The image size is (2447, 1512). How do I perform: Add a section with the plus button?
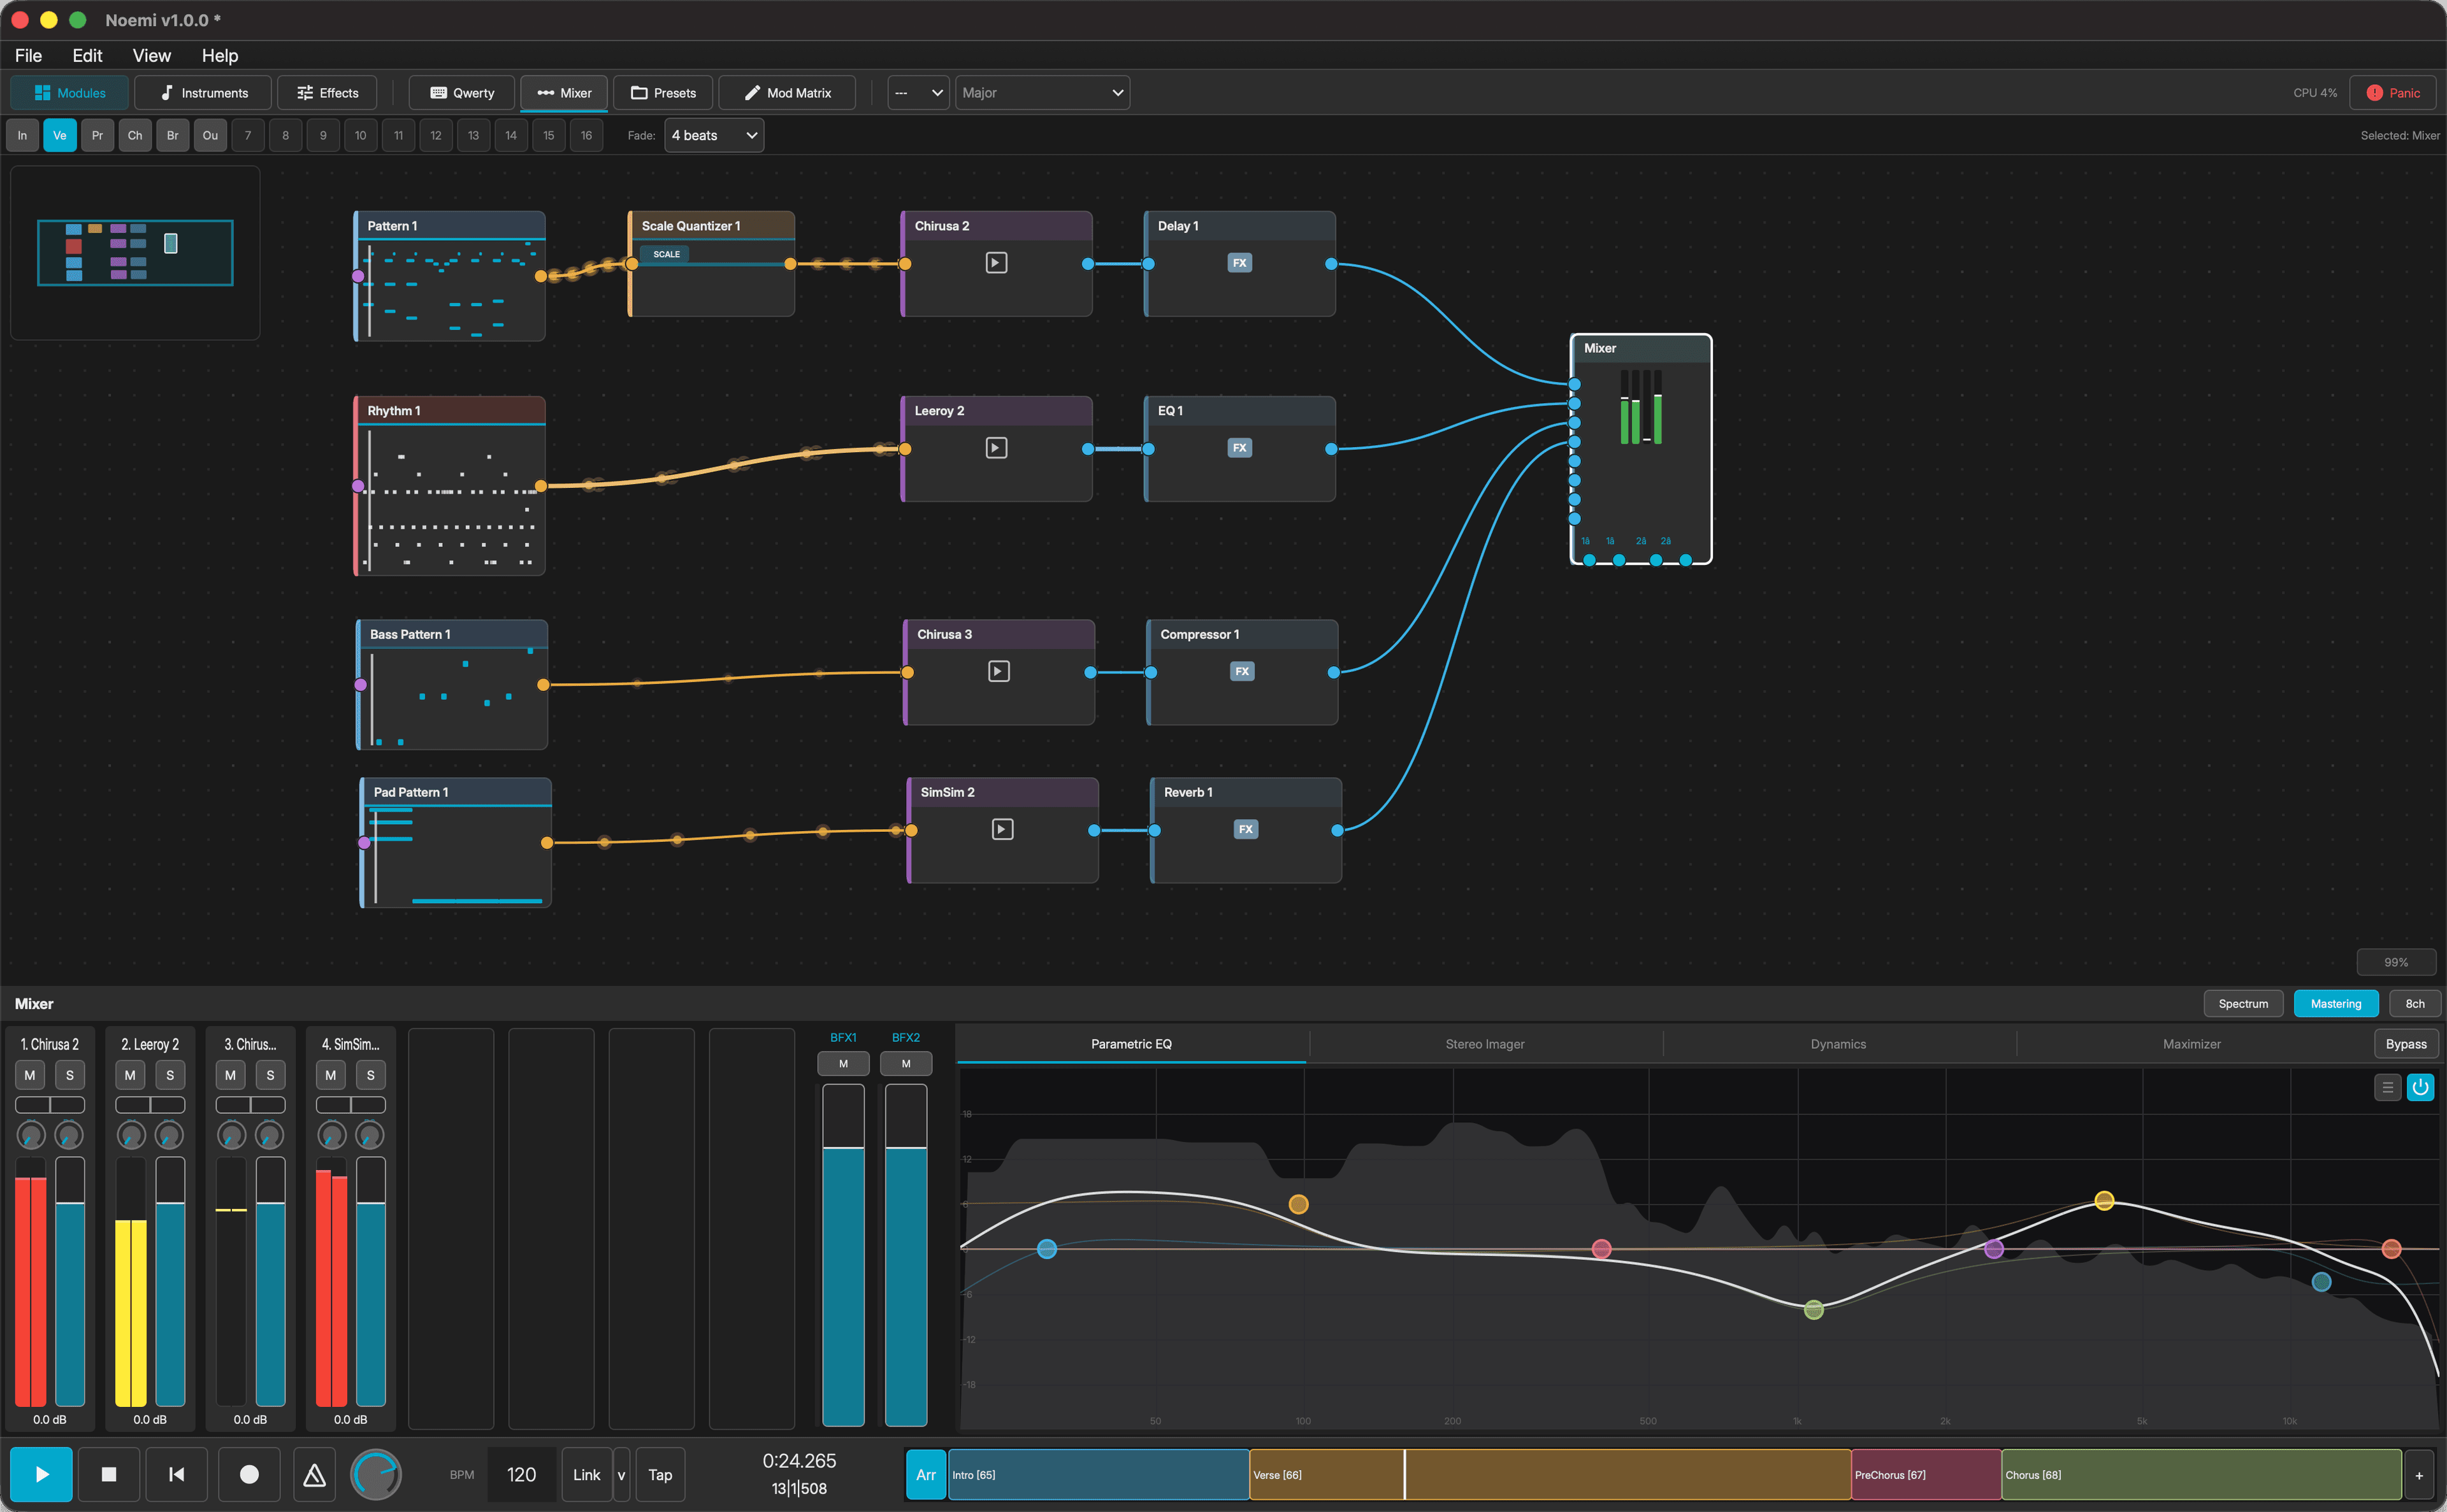[x=2419, y=1475]
